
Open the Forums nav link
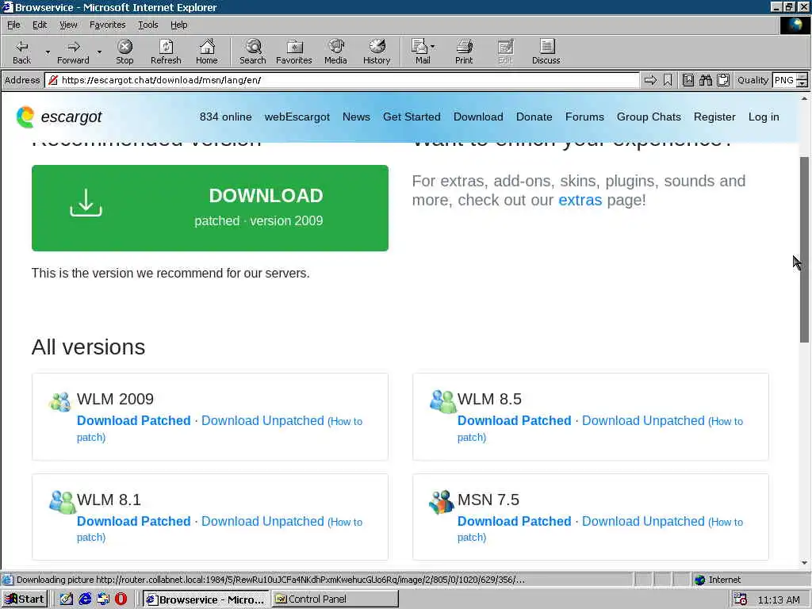[584, 117]
